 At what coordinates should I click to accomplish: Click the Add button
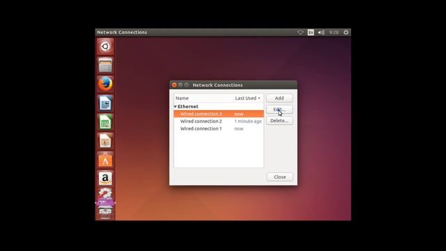click(279, 98)
